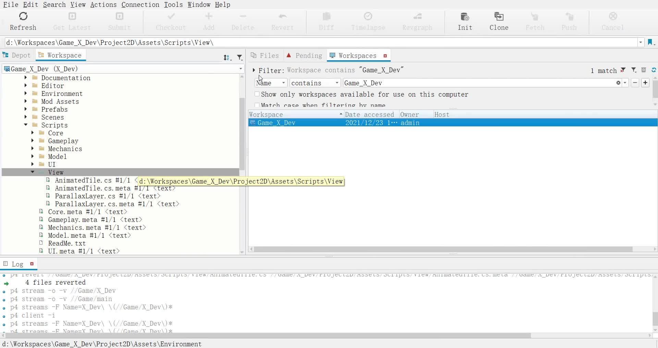658x348 pixels.
Task: Collapse the View folder
Action: (33, 172)
